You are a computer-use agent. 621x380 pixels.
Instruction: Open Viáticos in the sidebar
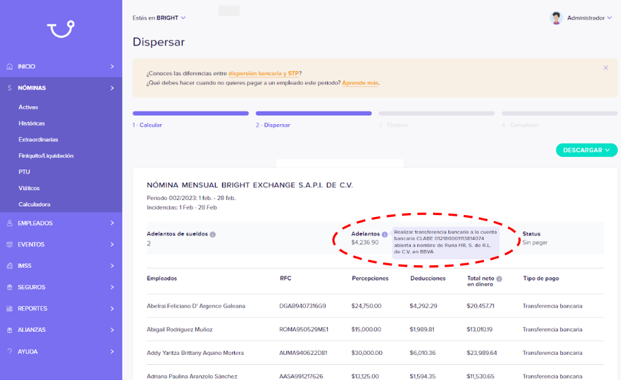29,188
